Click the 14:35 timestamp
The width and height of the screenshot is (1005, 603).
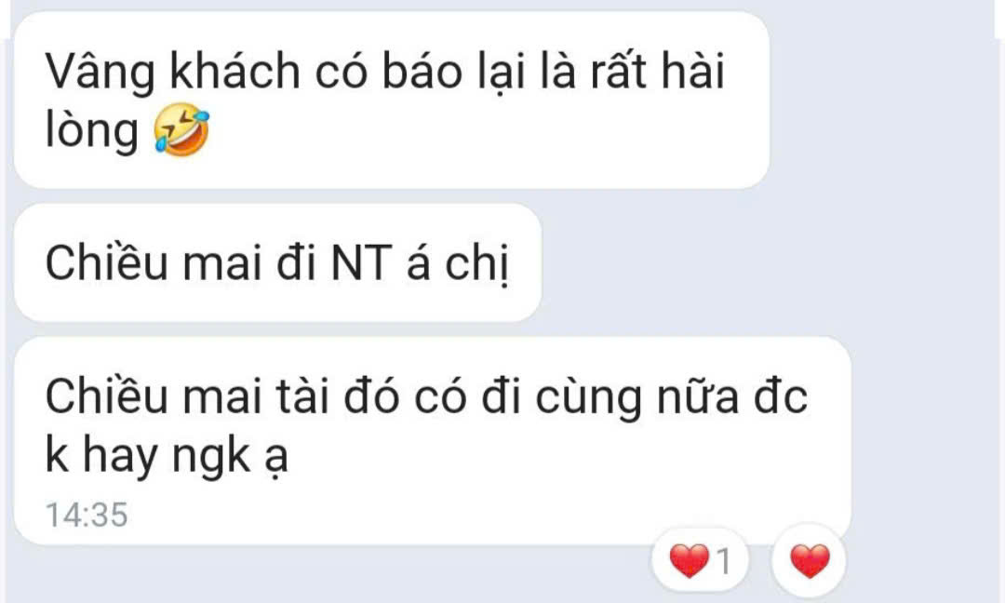tap(87, 516)
